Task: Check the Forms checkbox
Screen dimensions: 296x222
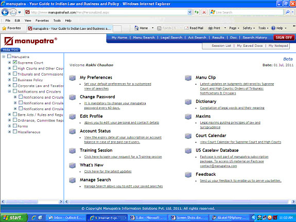Action: (15, 126)
